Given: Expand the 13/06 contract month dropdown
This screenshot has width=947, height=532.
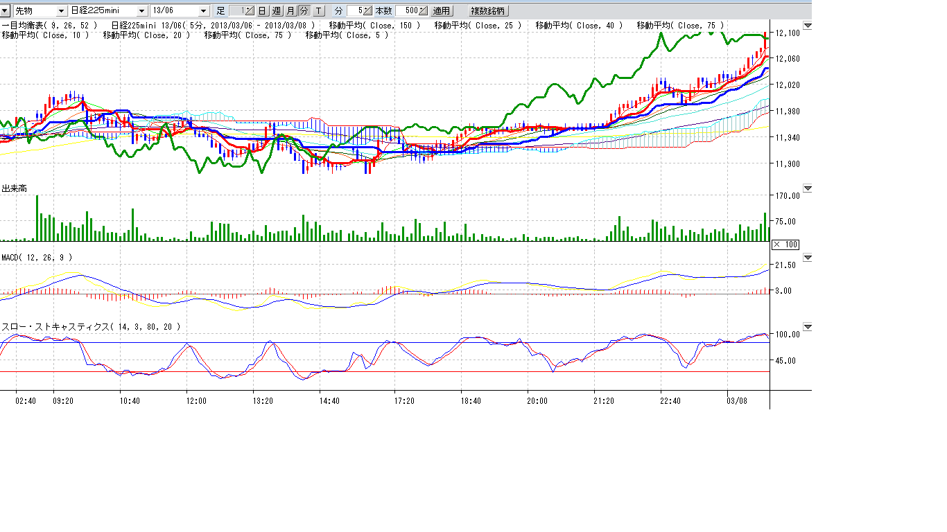Looking at the screenshot, I should [x=203, y=11].
